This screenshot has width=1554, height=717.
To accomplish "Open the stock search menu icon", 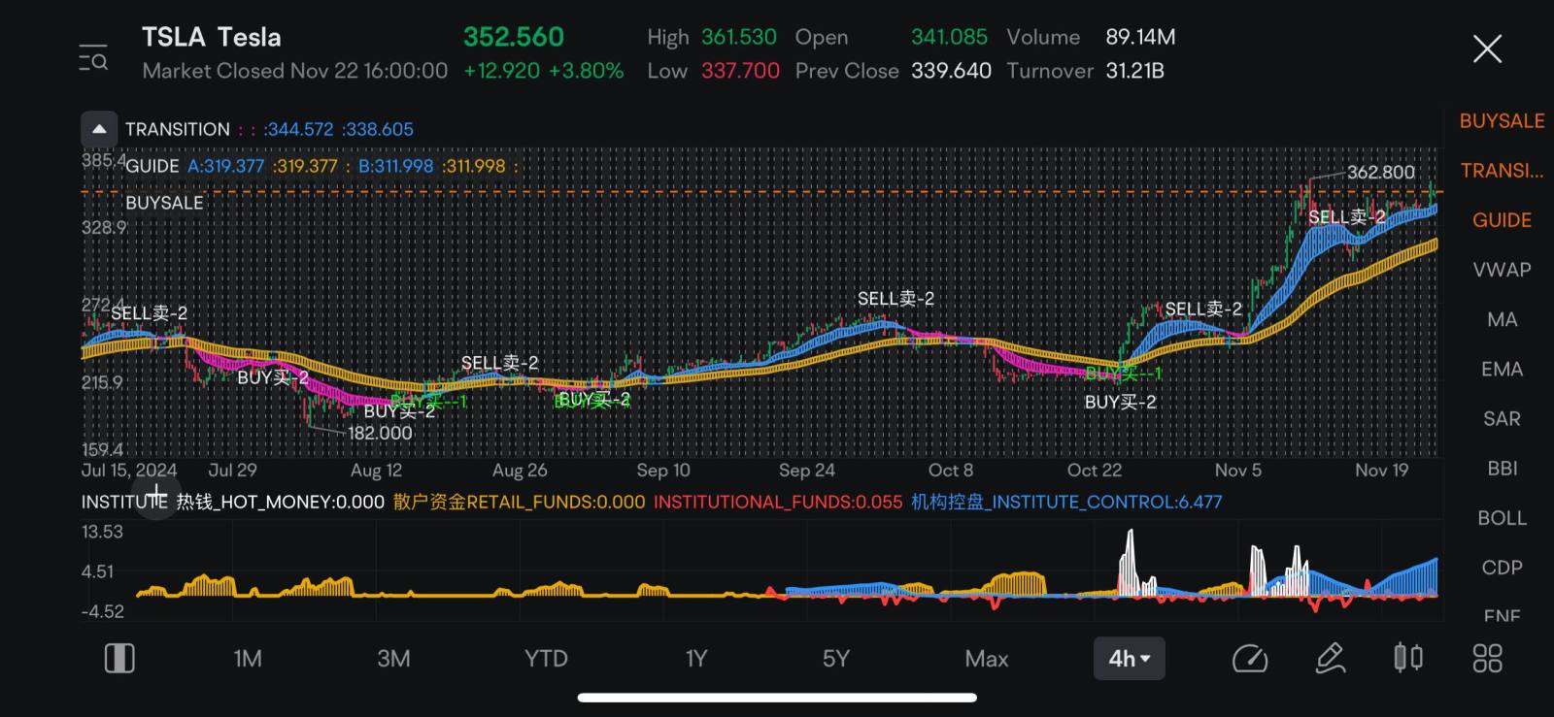I will 93,57.
